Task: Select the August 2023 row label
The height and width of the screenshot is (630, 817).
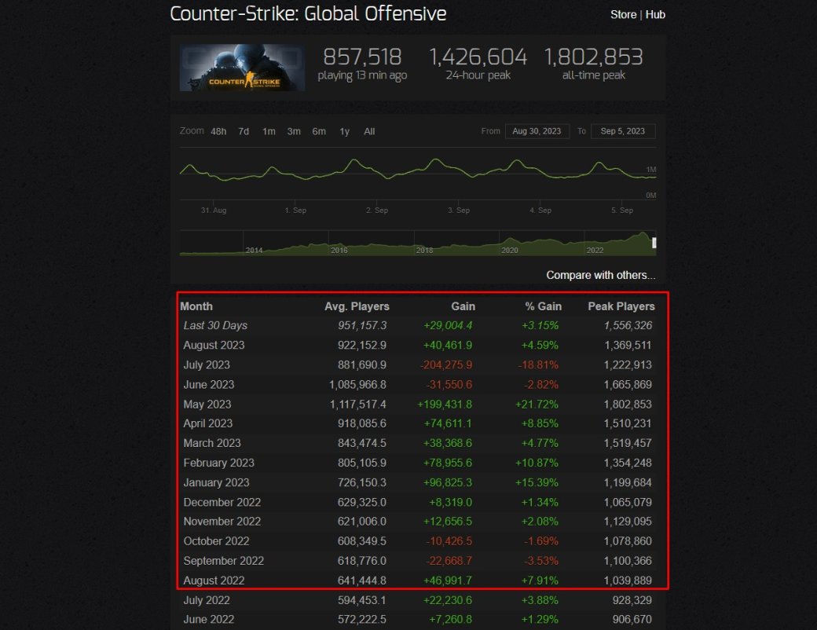Action: [x=214, y=345]
